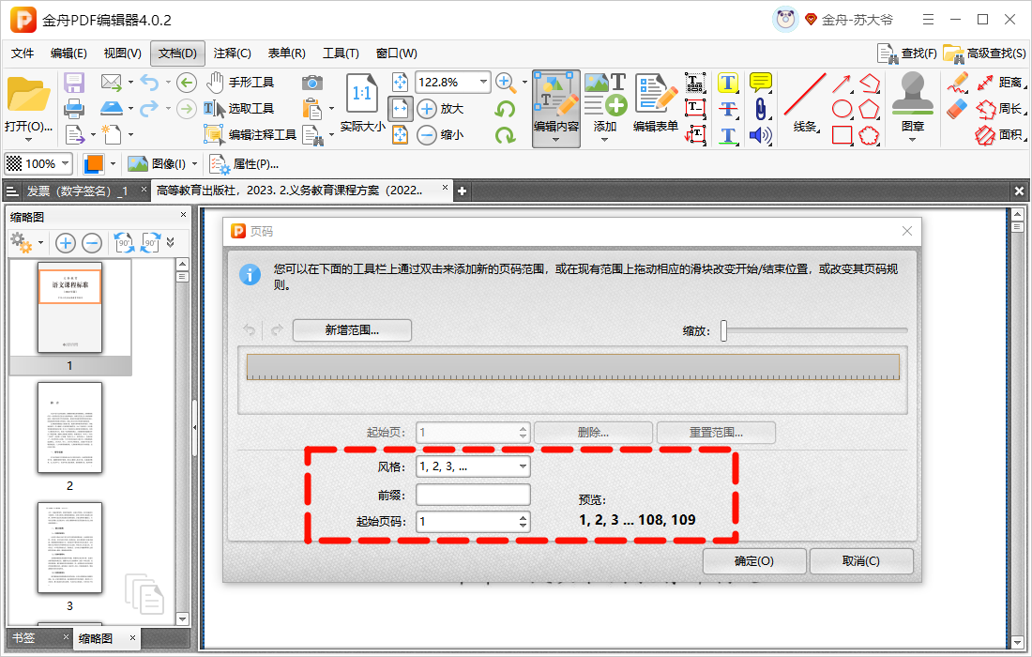Screen dimensions: 1032x657
Task: Select the oval shape tool
Action: click(842, 109)
